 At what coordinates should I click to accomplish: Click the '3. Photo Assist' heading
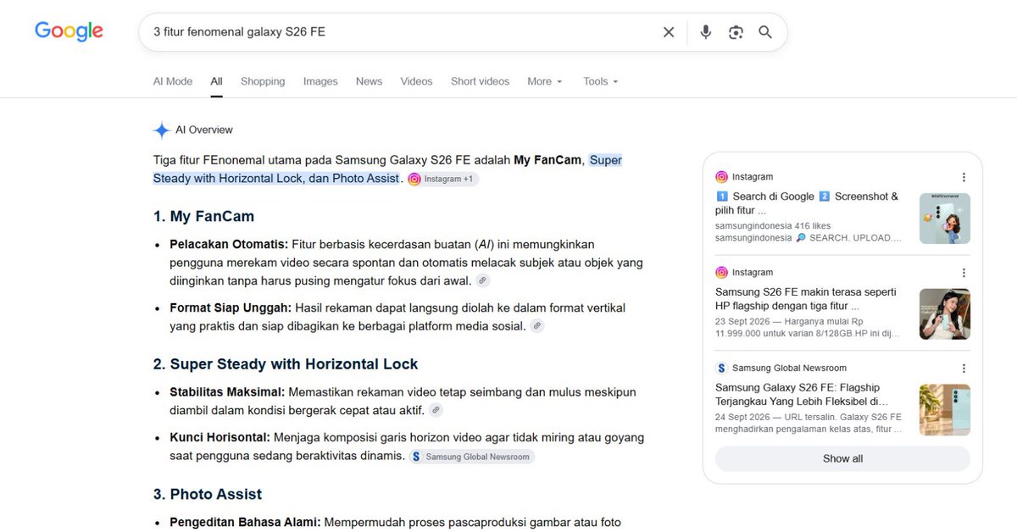[208, 494]
